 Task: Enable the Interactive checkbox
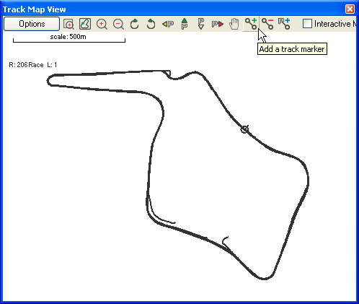(307, 24)
